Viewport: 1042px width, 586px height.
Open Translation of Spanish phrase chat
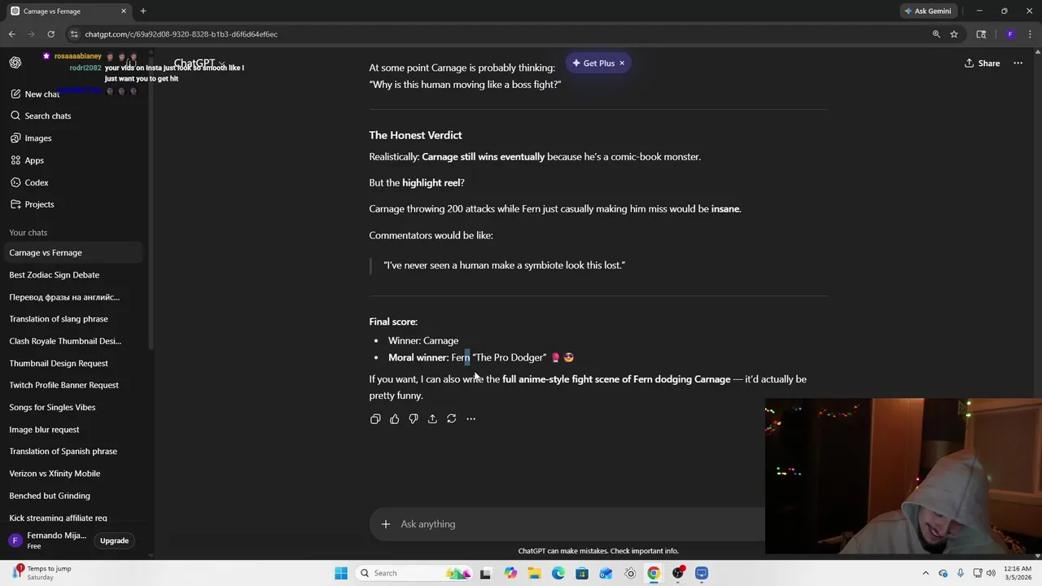(72, 451)
